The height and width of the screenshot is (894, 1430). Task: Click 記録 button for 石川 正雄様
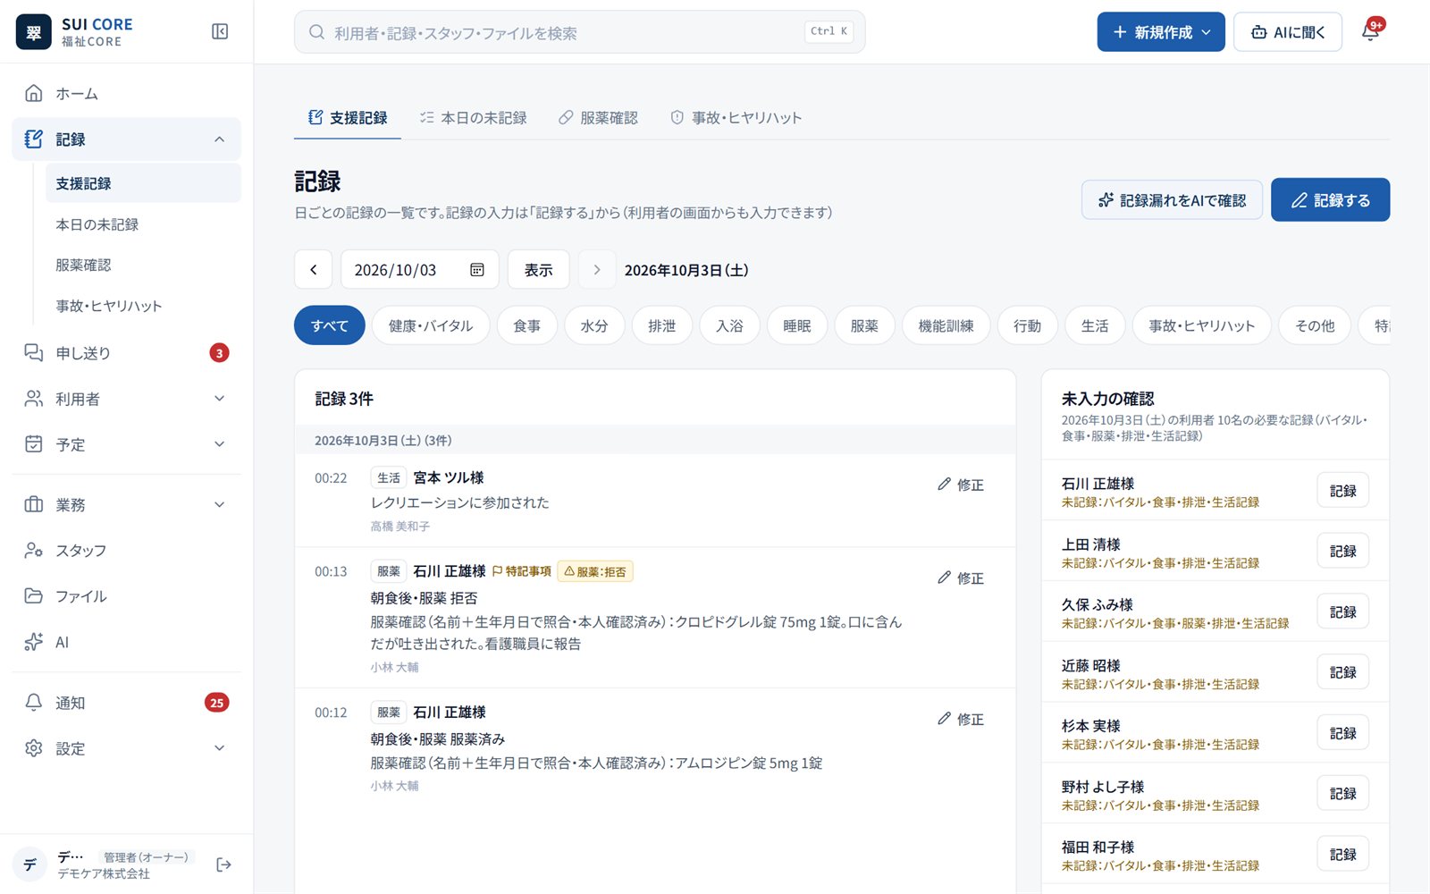pos(1342,491)
